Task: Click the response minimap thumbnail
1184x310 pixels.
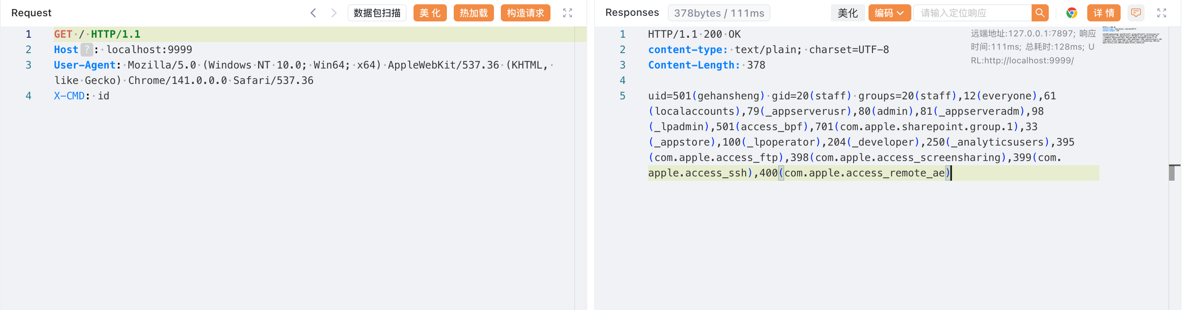Action: [1131, 36]
